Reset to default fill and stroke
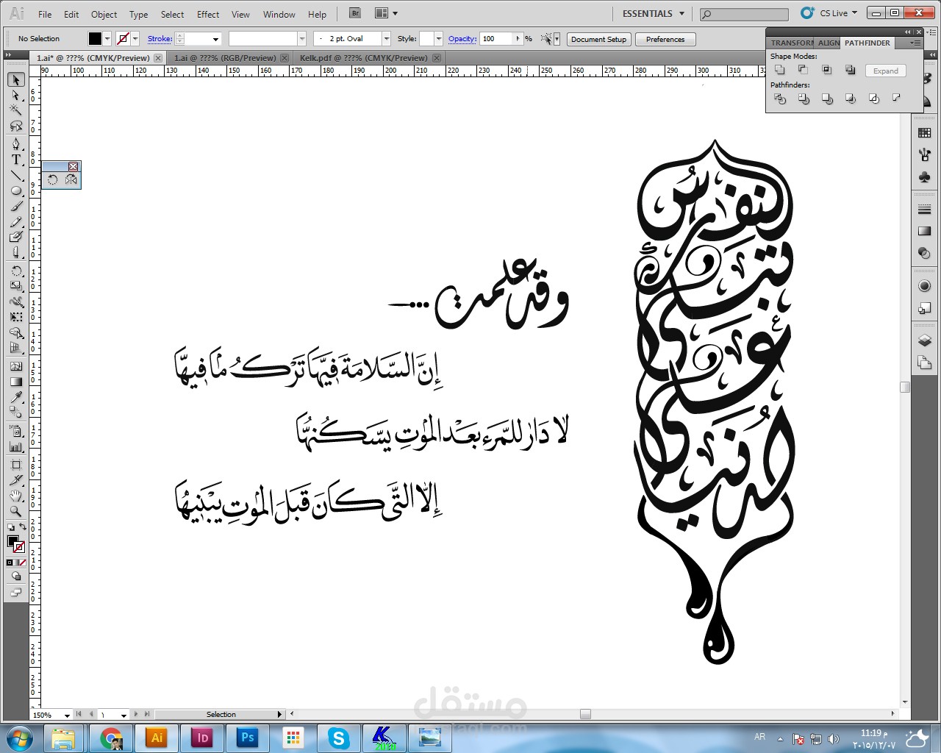941x753 pixels. (x=10, y=527)
